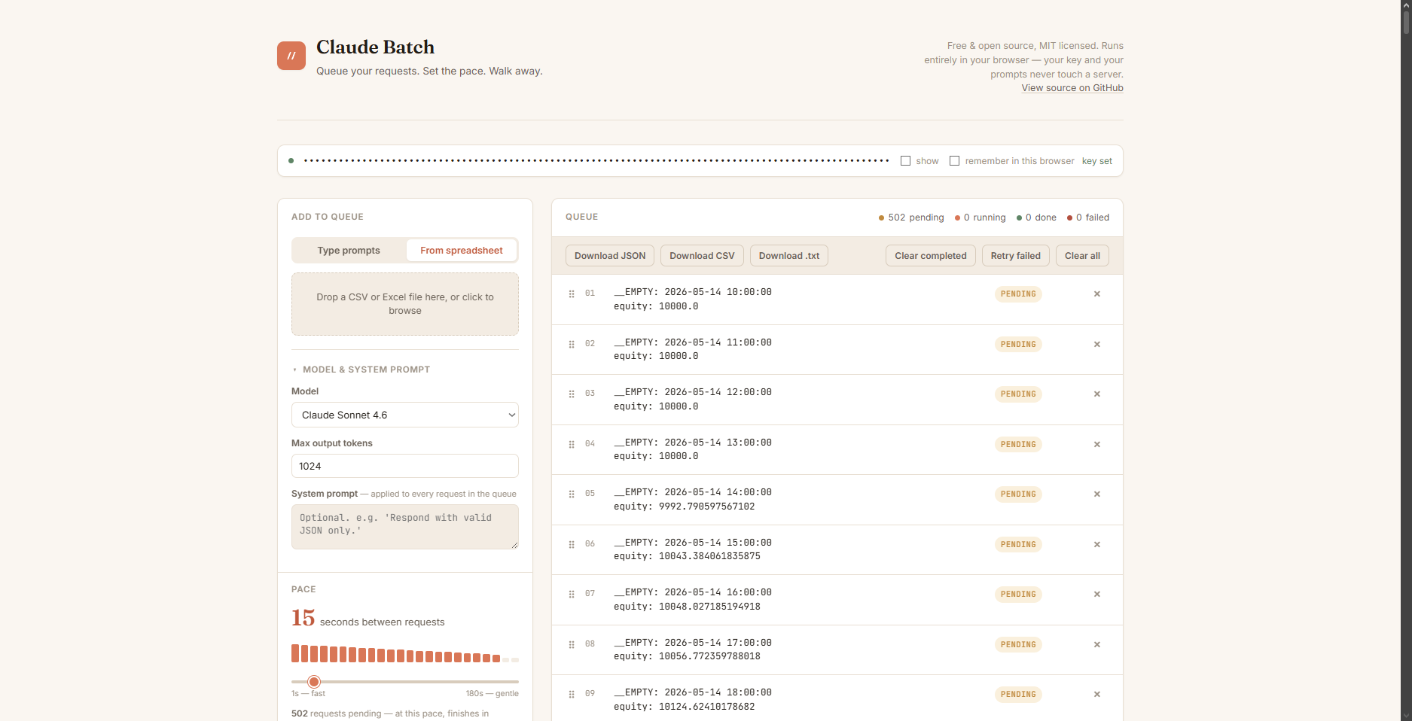Click the '0 running' status counter
The width and height of the screenshot is (1412, 721).
tap(980, 218)
